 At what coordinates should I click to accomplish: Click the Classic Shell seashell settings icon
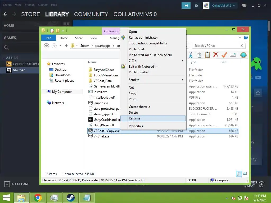(x=243, y=55)
